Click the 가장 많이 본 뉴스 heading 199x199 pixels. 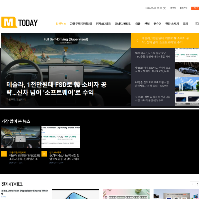click(16, 121)
